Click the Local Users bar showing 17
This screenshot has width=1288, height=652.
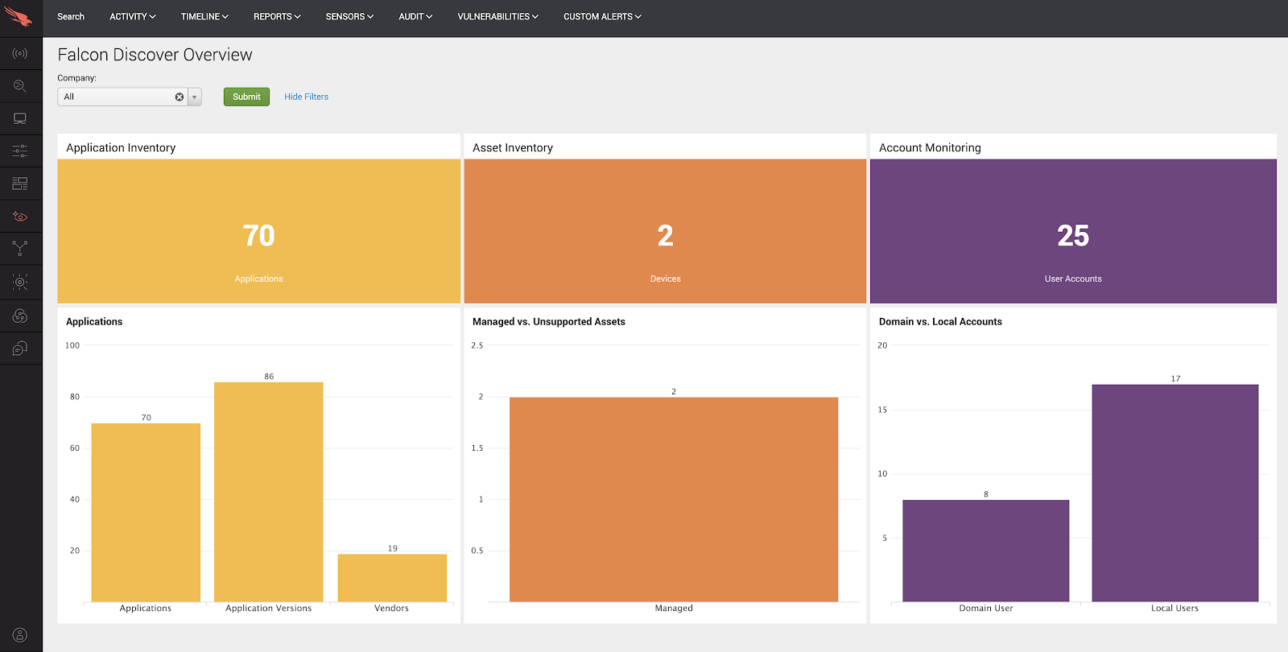pyautogui.click(x=1175, y=493)
